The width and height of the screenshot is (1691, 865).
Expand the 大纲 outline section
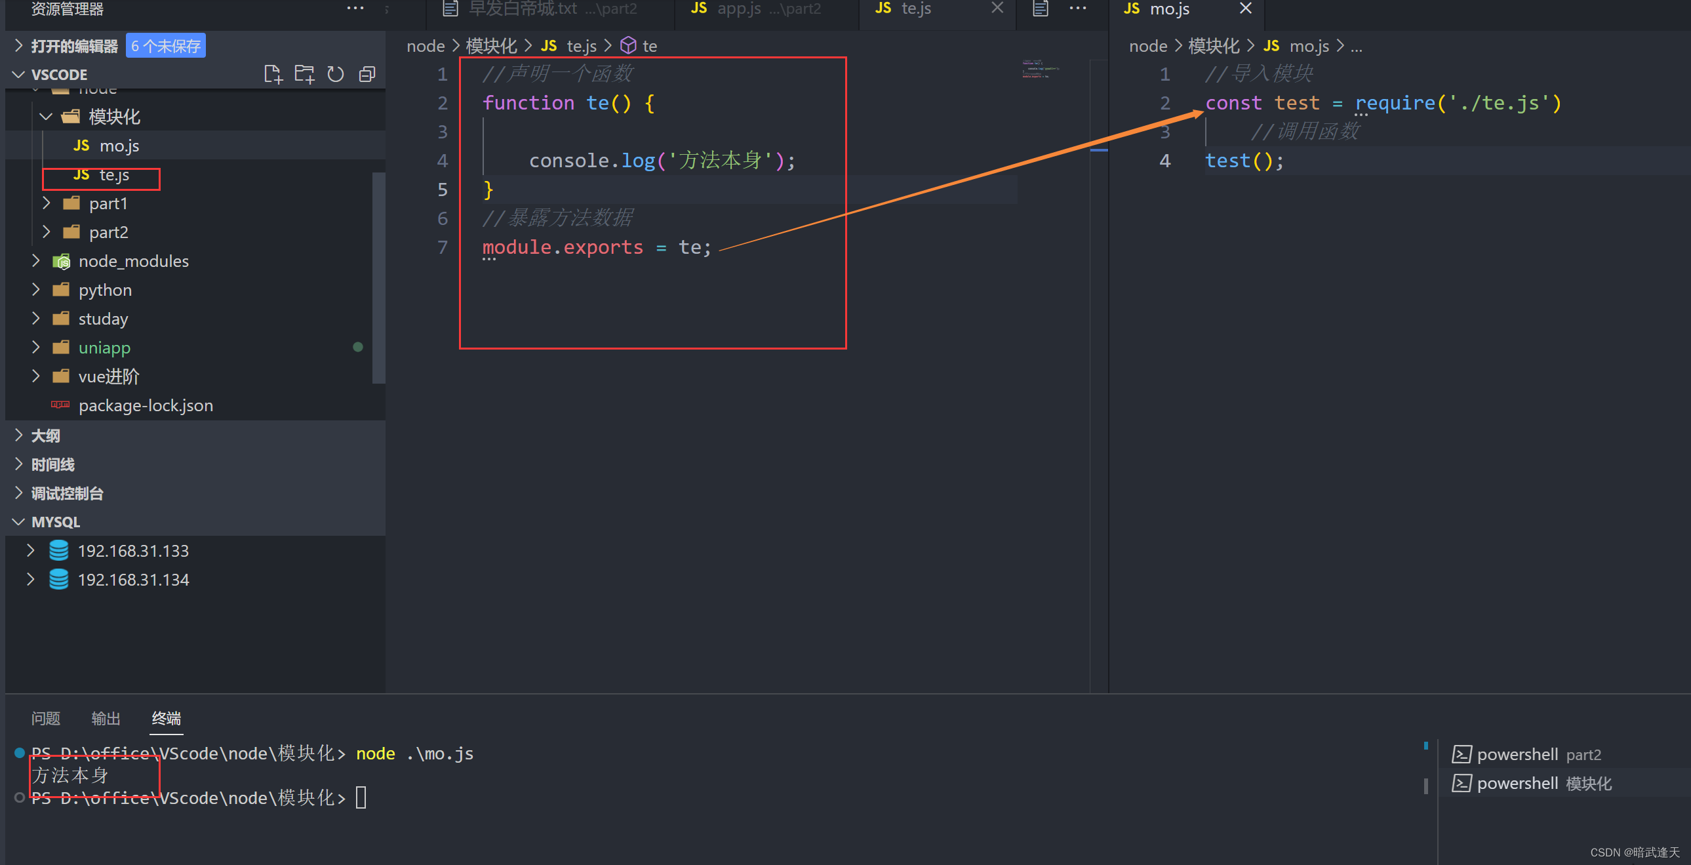[18, 435]
